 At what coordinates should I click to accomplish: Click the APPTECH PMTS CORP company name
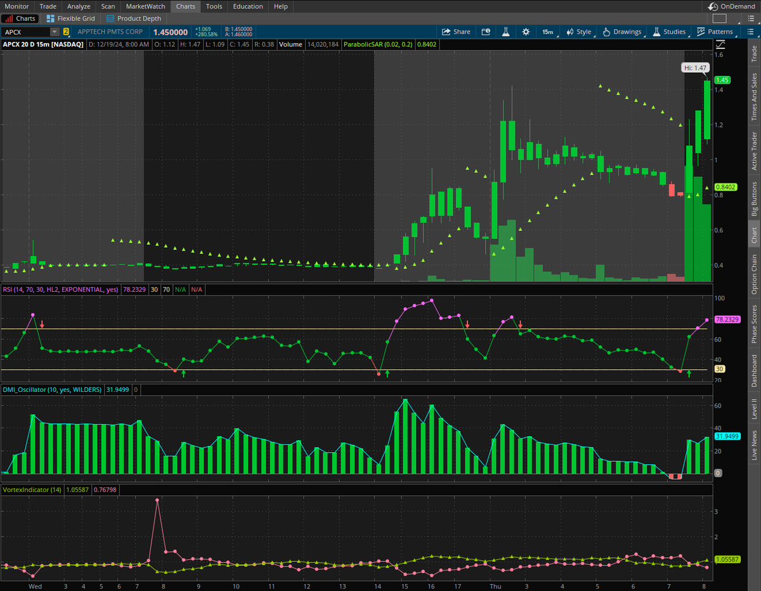(x=110, y=32)
